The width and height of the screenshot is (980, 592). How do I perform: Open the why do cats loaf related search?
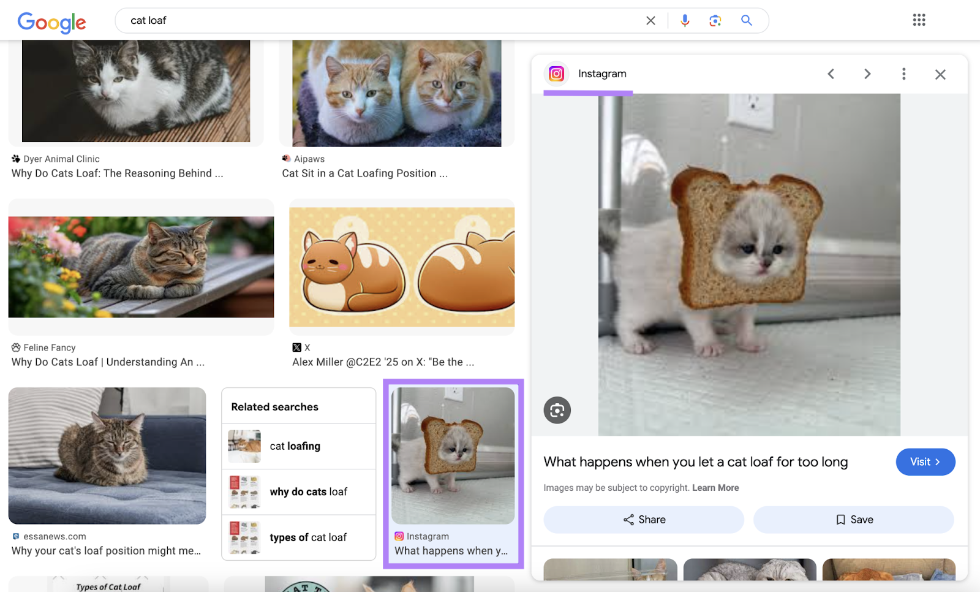[308, 491]
